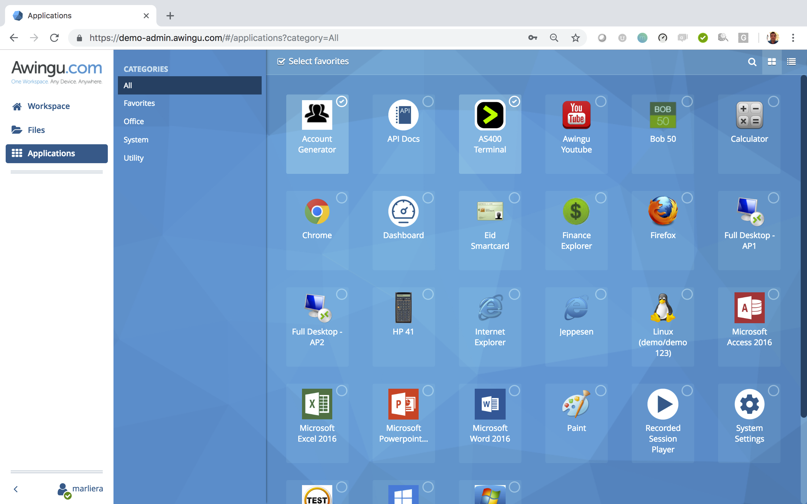Mark System Settings as favorite
807x504 pixels.
point(773,390)
